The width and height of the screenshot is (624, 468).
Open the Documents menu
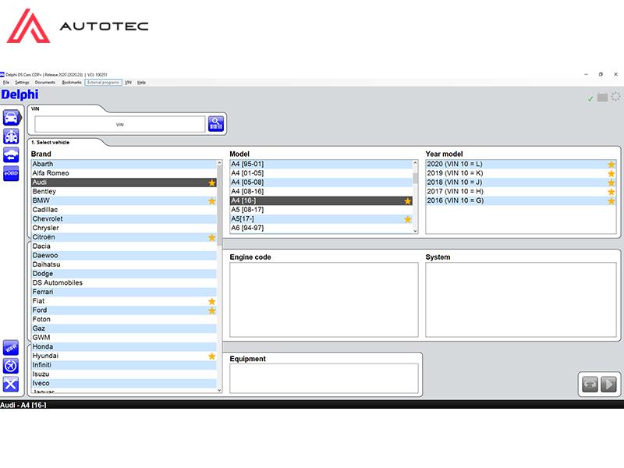click(x=45, y=83)
